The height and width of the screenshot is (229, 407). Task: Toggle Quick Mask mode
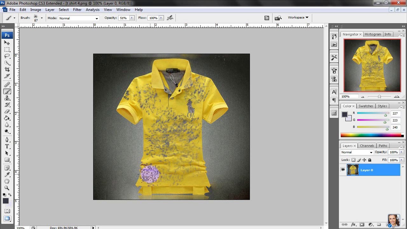(7, 211)
